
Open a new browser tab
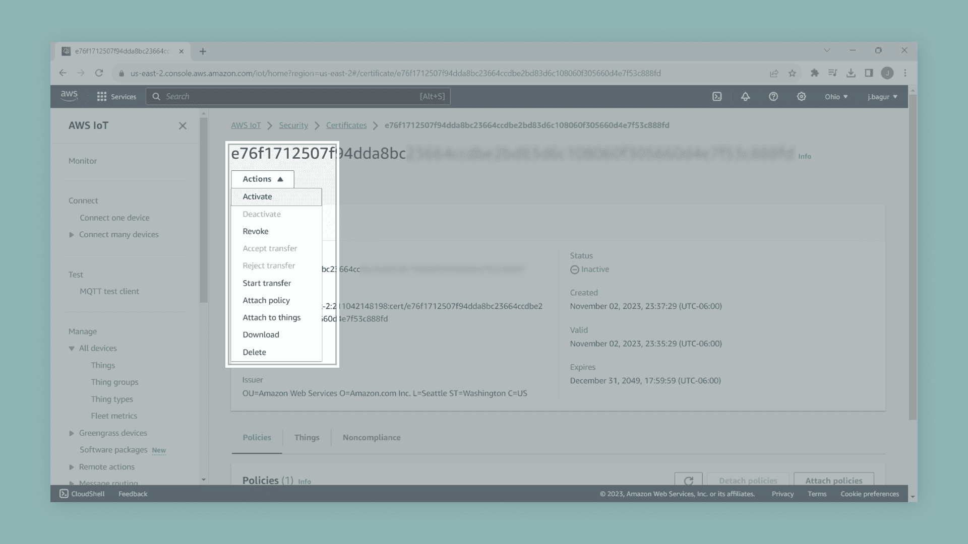tap(203, 51)
